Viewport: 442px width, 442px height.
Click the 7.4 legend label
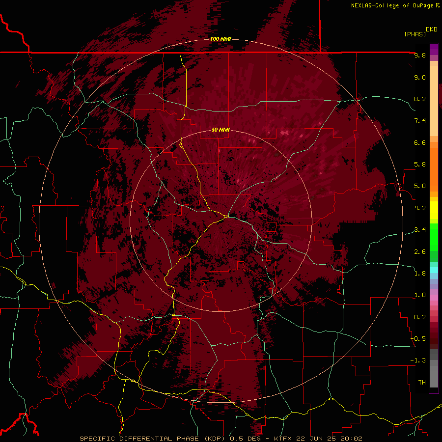click(x=420, y=121)
